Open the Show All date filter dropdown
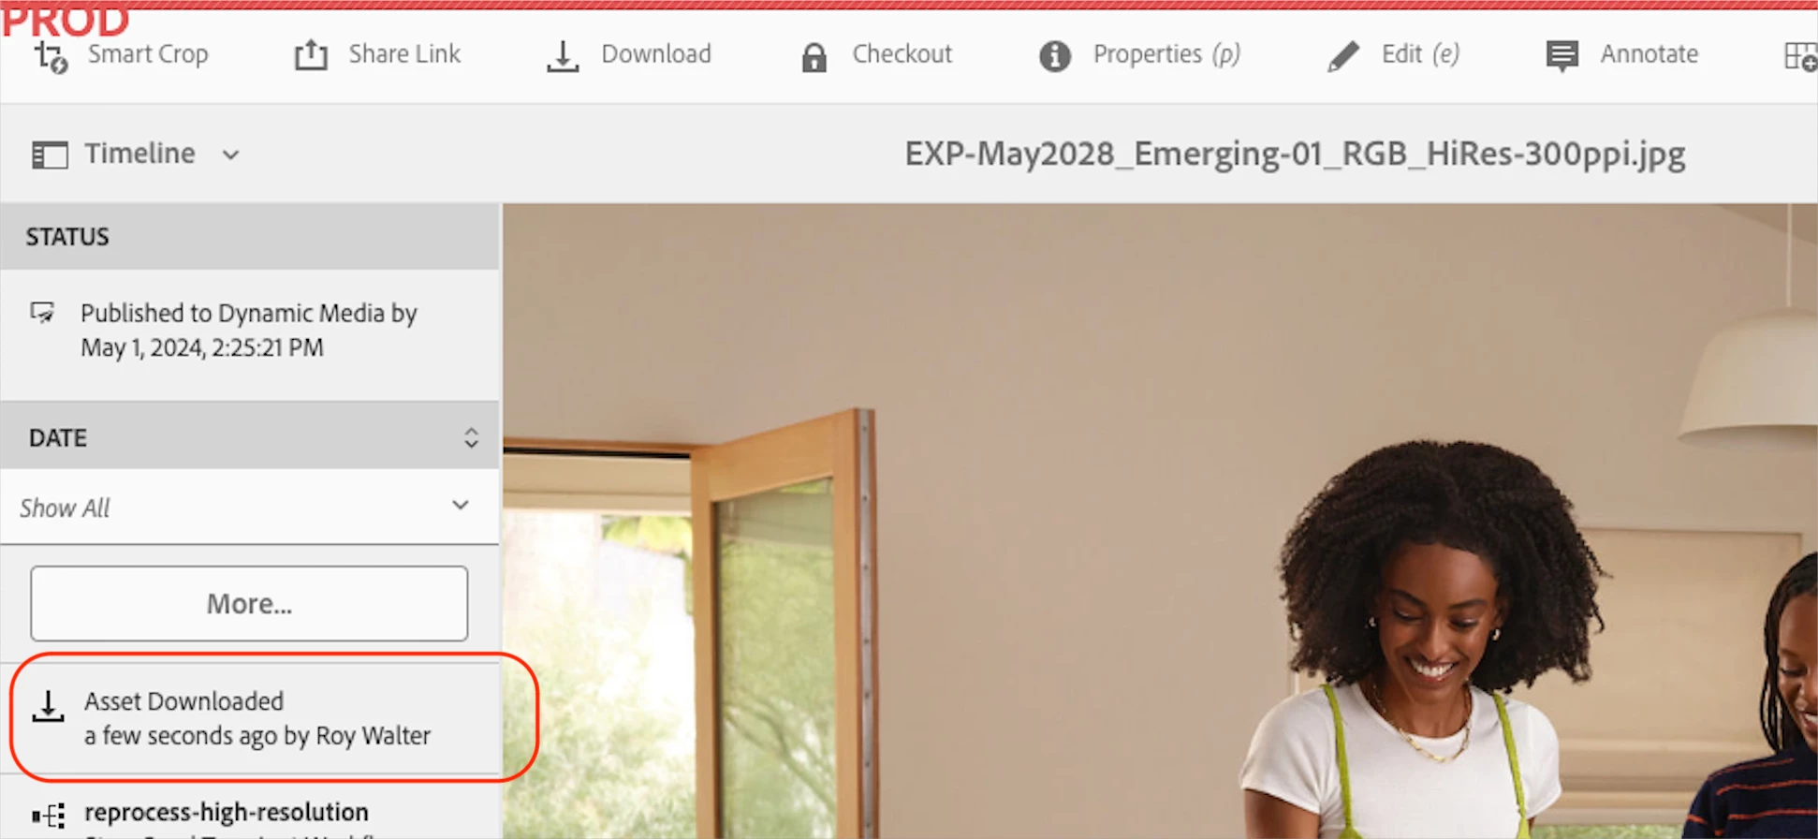Screen dimensions: 1818x839 point(249,507)
